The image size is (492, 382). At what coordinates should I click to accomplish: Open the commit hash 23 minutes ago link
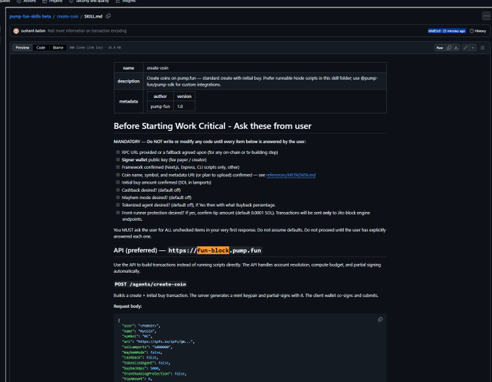tap(447, 30)
